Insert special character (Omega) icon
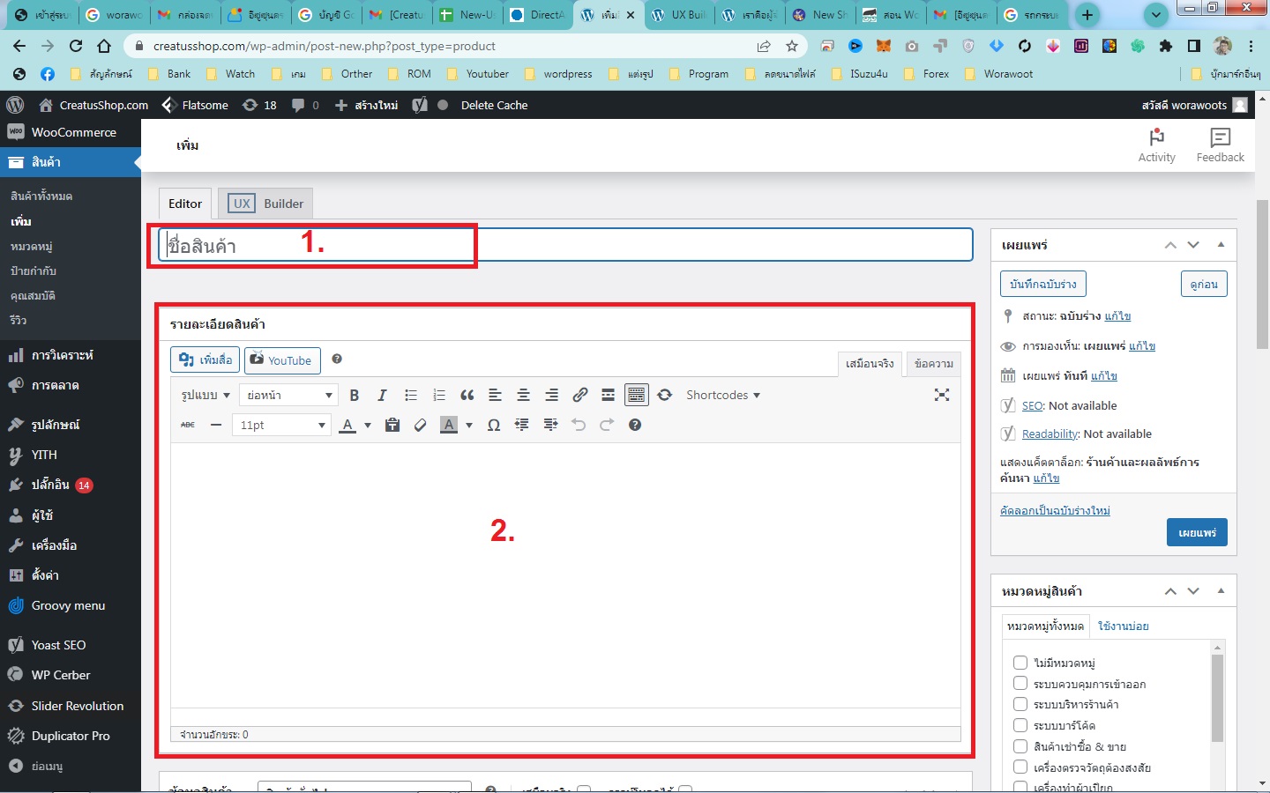Viewport: 1270px width, 793px height. 494,426
